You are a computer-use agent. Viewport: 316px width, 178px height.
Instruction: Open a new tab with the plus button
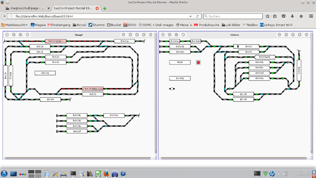point(105,8)
